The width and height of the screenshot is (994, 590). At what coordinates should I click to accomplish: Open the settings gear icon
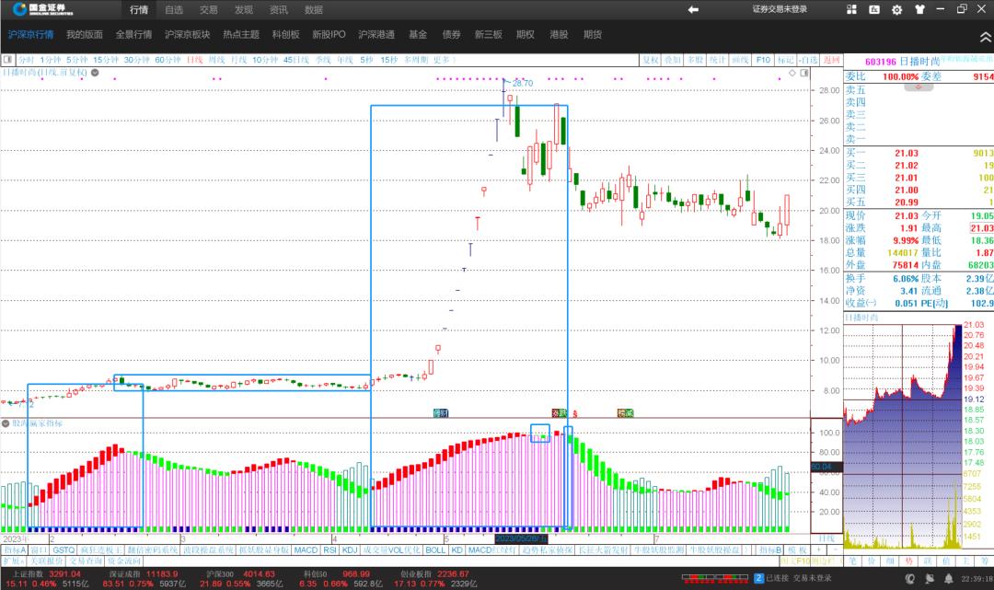click(896, 10)
